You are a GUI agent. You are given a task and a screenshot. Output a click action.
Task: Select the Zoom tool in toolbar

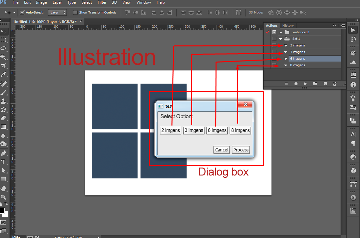[4, 197]
